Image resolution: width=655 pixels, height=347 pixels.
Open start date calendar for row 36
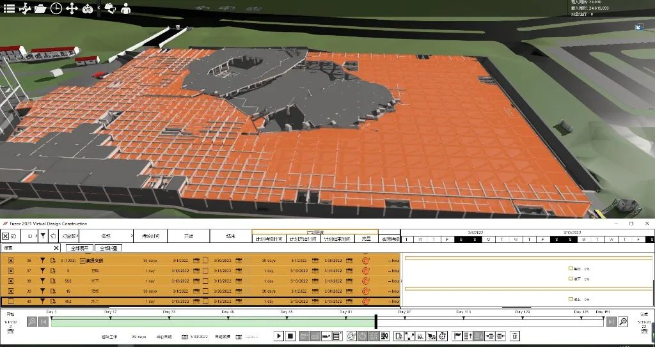[x=196, y=261]
